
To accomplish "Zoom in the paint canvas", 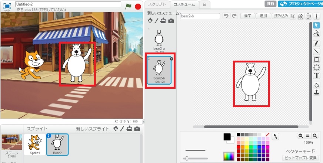I will [x=315, y=136].
